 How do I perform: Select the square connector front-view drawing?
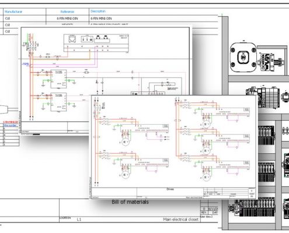coord(243,57)
